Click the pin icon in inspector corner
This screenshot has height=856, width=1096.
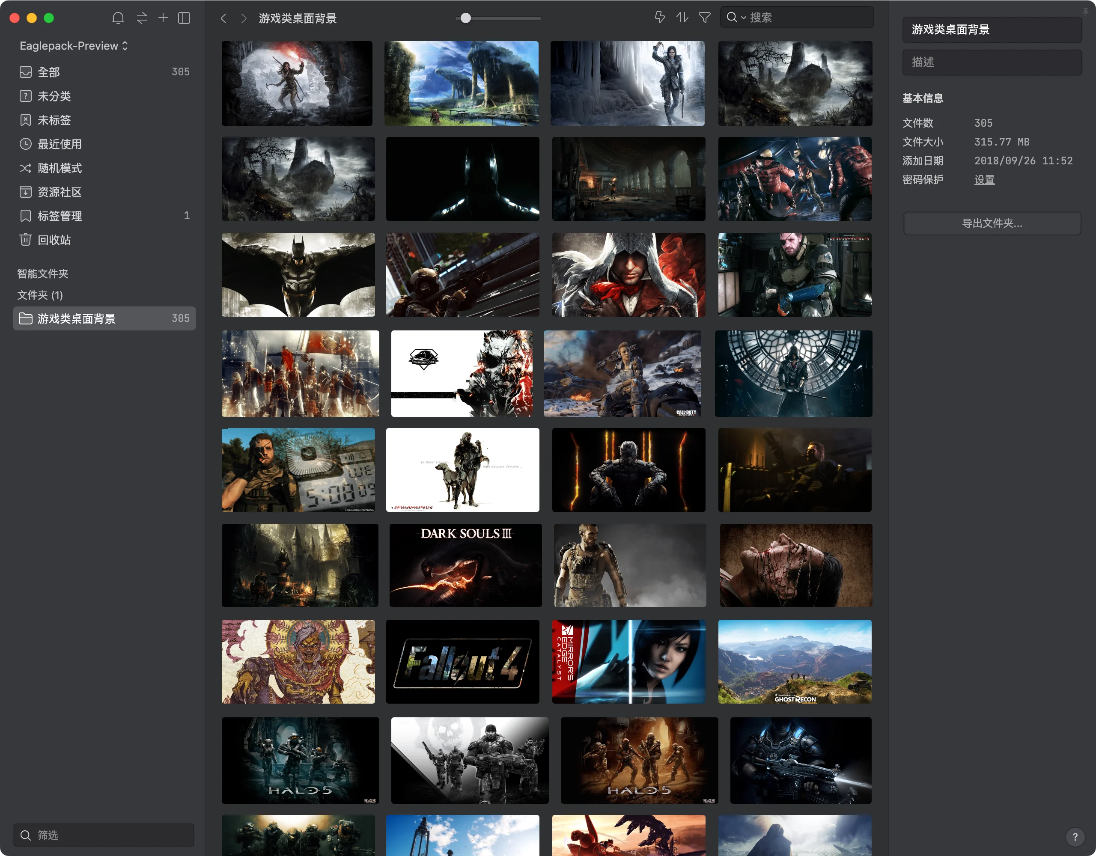(1085, 11)
